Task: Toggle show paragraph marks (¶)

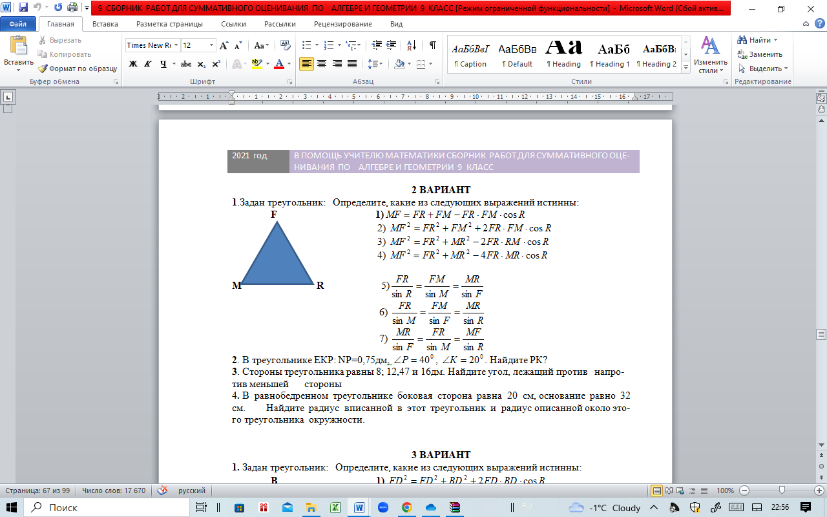Action: pos(432,45)
